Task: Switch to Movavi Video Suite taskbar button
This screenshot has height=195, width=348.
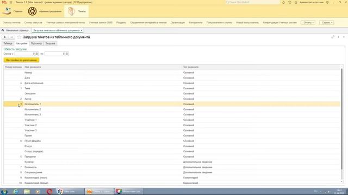Action: point(129,191)
